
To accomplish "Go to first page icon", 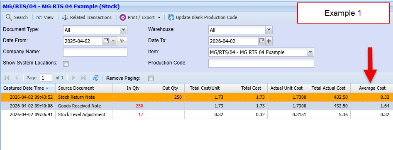I will [7, 78].
